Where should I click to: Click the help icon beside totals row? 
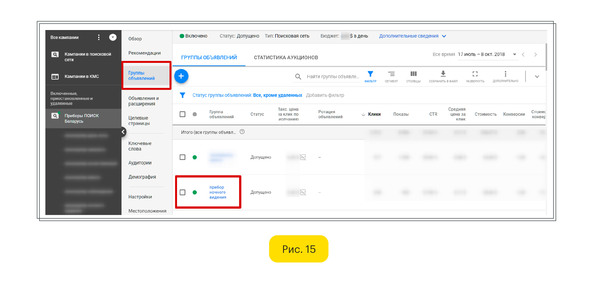click(x=242, y=132)
